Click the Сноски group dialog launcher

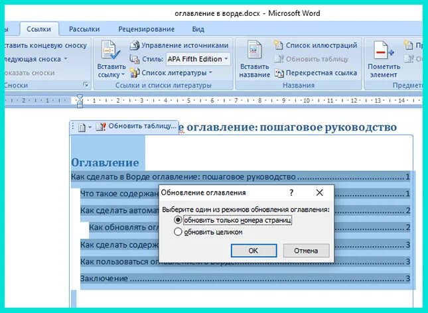[x=86, y=85]
